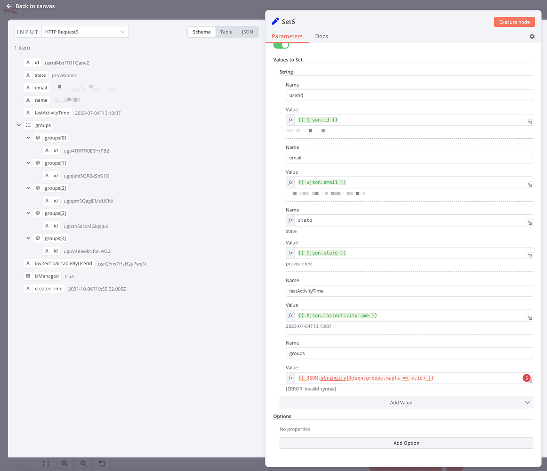Open expression editor for userId value
This screenshot has height=471, width=547.
(x=530, y=122)
